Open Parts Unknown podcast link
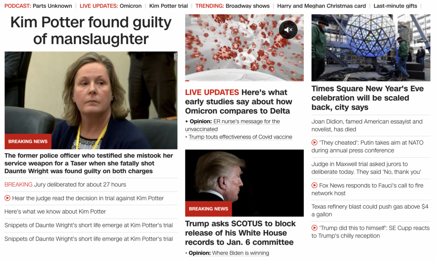Screen dimensions: 436x261 click(52, 6)
